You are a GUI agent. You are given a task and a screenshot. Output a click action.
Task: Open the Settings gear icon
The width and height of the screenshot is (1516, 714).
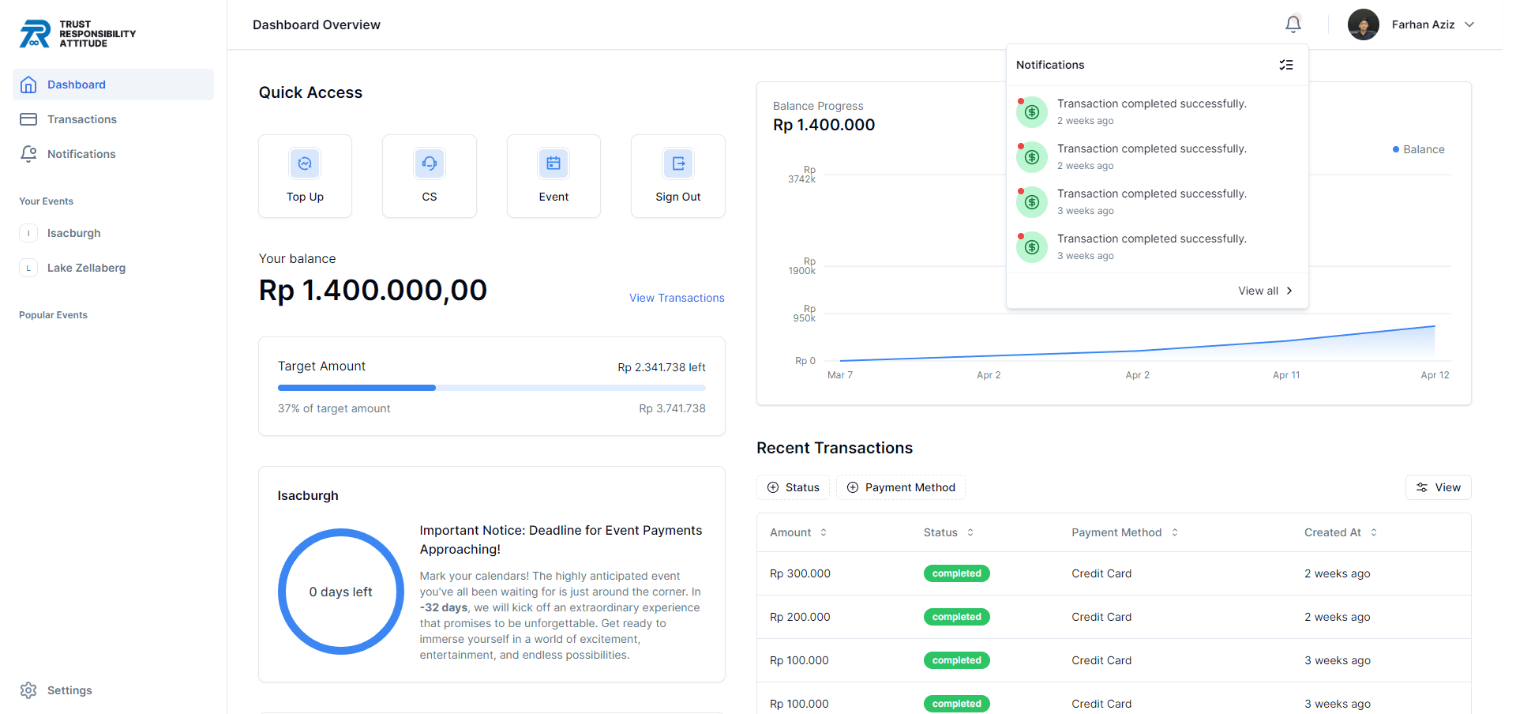pos(28,690)
